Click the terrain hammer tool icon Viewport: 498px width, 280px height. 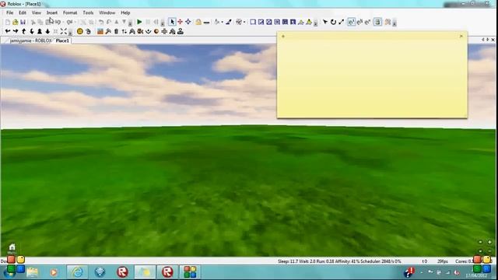point(108,31)
